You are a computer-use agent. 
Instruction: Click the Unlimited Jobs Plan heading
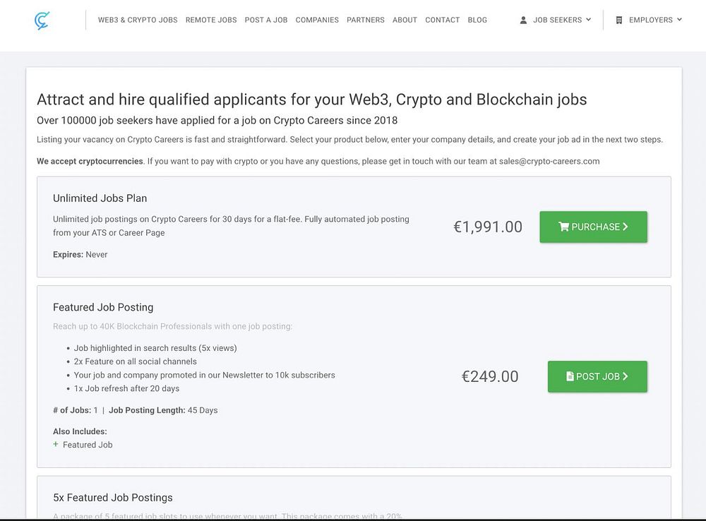pyautogui.click(x=100, y=198)
